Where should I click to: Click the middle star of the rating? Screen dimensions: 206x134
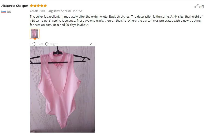click(38, 6)
